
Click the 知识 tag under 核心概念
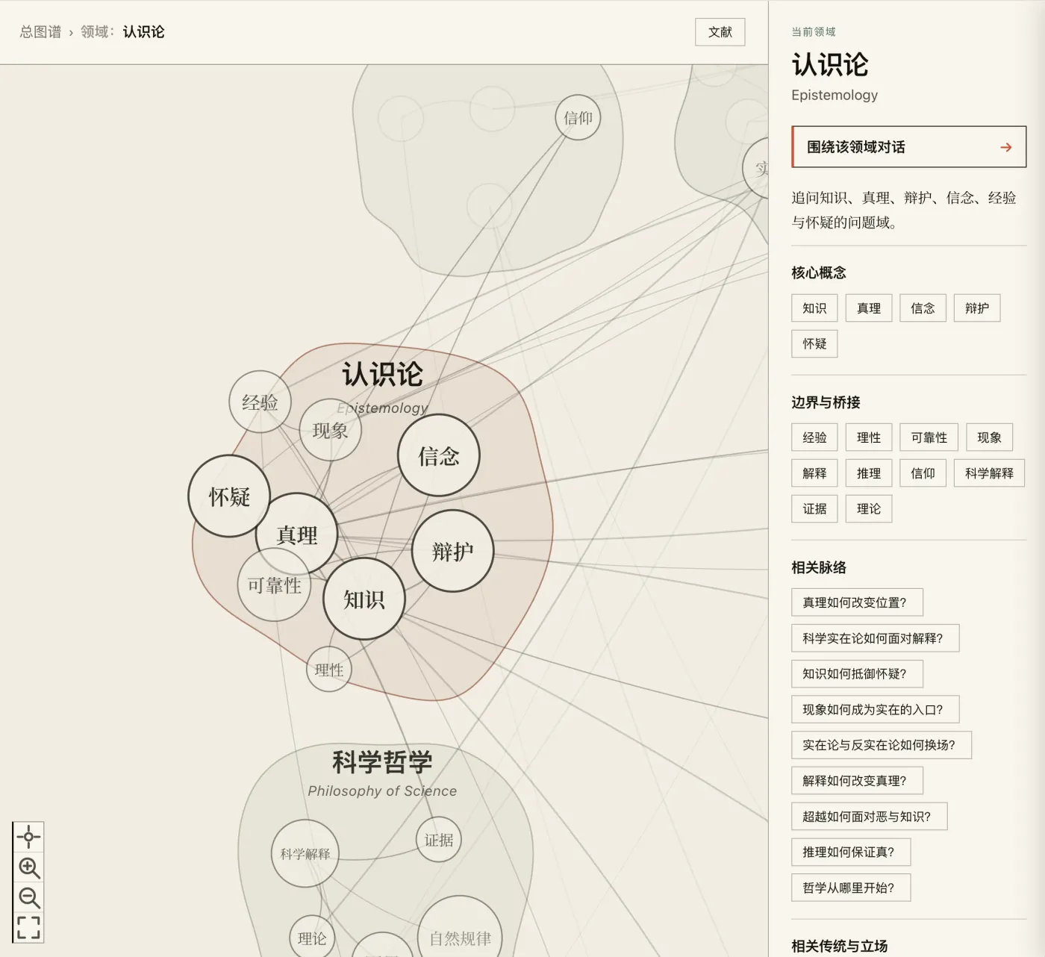pyautogui.click(x=814, y=308)
